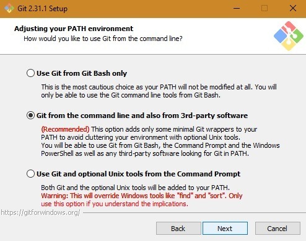306x241 pixels.
Task: Click 'Adjusting your PATH environment' heading
Action: [x=74, y=29]
